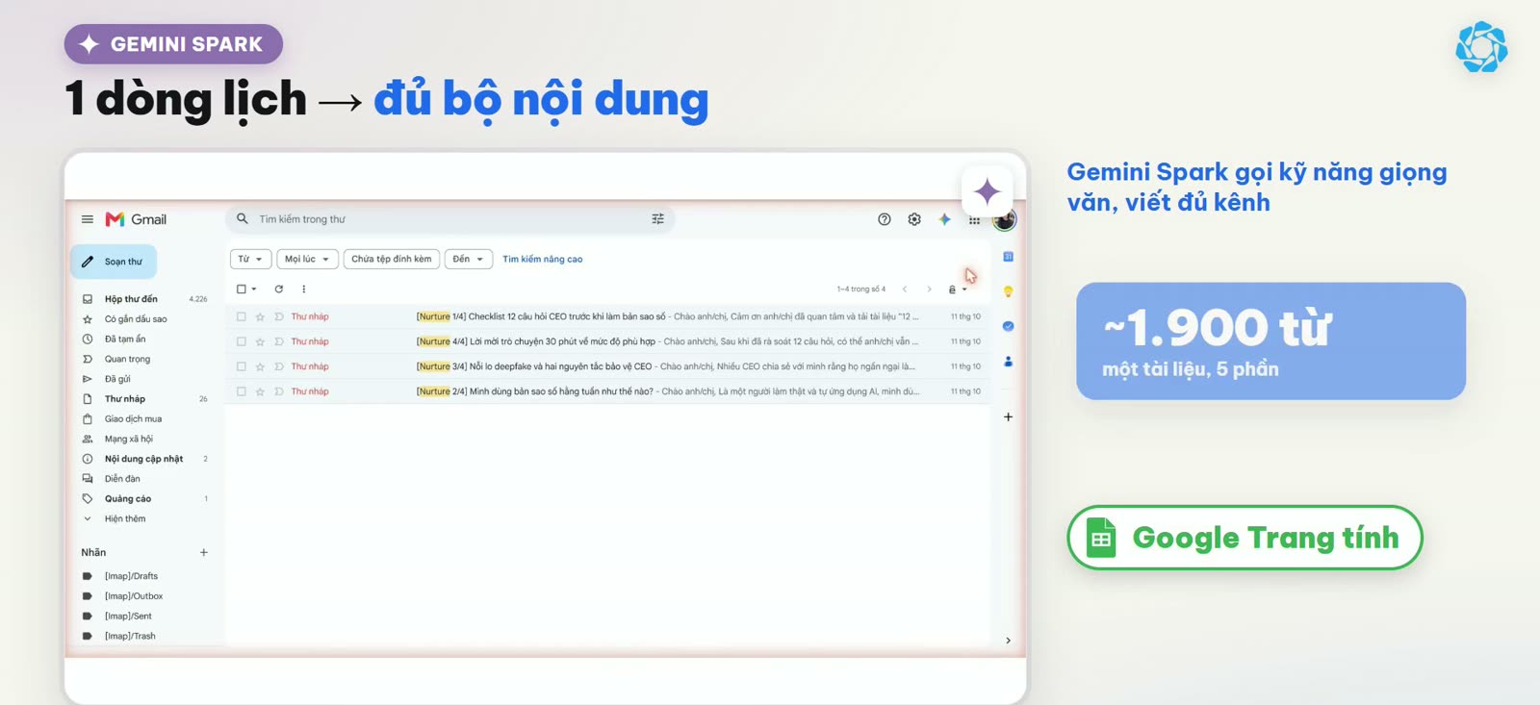
Task: Click the search magnifier icon
Action: click(243, 219)
